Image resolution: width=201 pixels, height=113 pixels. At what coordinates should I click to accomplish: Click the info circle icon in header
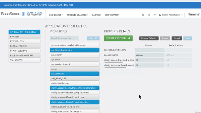(143, 15)
